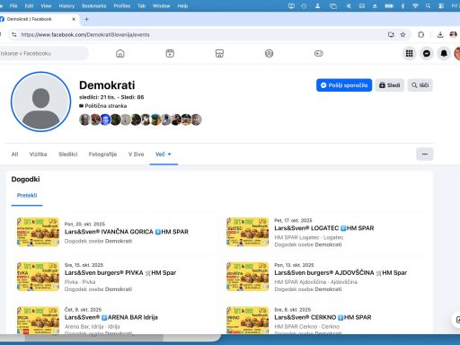Viewport: 460px width, 345px height.
Task: Open event Lars&Sven burgers AJDOVŠČINA HM Spar
Action: [x=341, y=273]
